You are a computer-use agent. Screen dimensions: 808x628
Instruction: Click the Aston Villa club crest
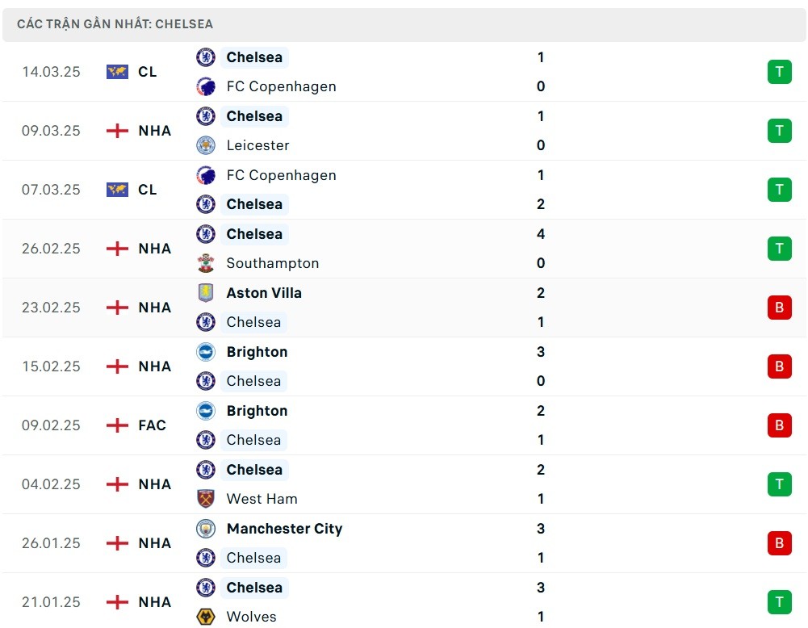coord(206,293)
